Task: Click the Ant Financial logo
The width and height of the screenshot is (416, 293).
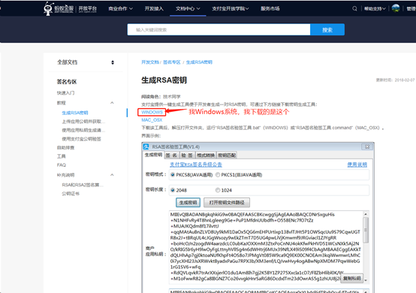Action: (x=59, y=8)
